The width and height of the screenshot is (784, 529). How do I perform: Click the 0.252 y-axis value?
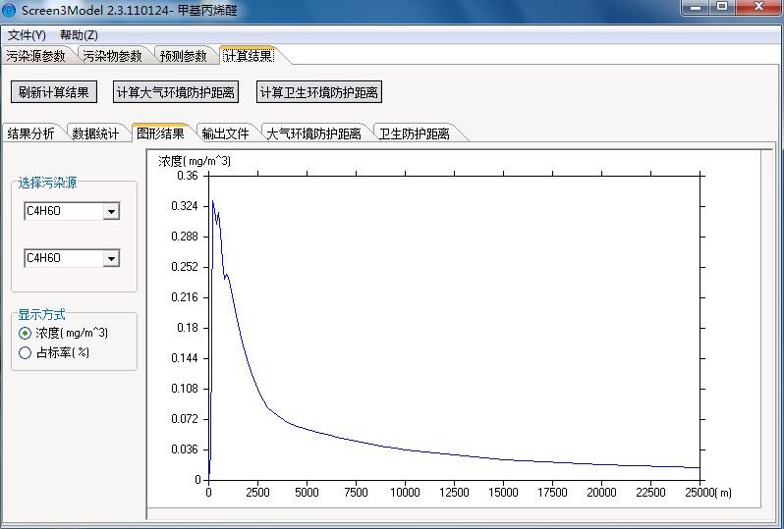click(185, 267)
